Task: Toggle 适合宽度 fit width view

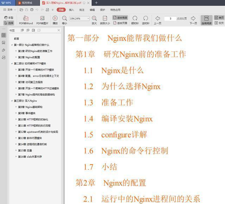Action: [x=120, y=18]
